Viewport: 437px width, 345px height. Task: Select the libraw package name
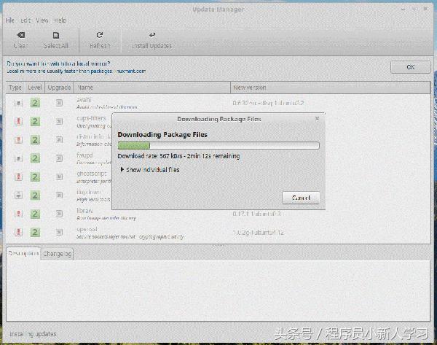[84, 211]
